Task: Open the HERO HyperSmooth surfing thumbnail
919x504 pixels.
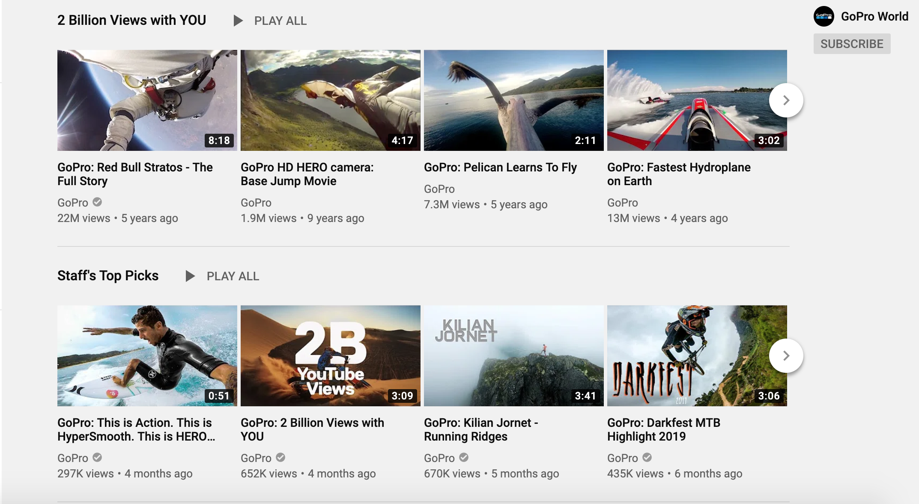Action: [x=147, y=356]
